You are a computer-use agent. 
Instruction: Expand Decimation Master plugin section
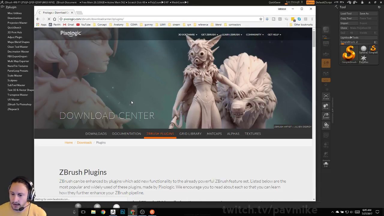18,52
